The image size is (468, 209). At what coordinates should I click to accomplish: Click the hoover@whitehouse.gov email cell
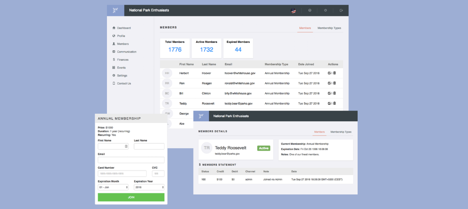(x=240, y=73)
